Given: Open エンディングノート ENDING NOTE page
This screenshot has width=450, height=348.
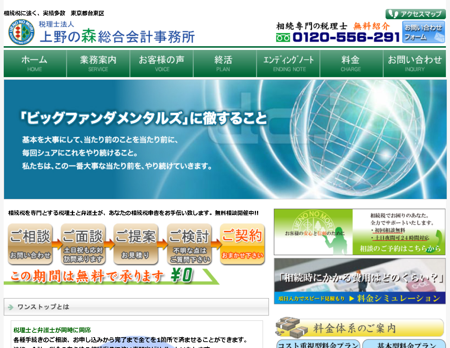Looking at the screenshot, I should 288,63.
